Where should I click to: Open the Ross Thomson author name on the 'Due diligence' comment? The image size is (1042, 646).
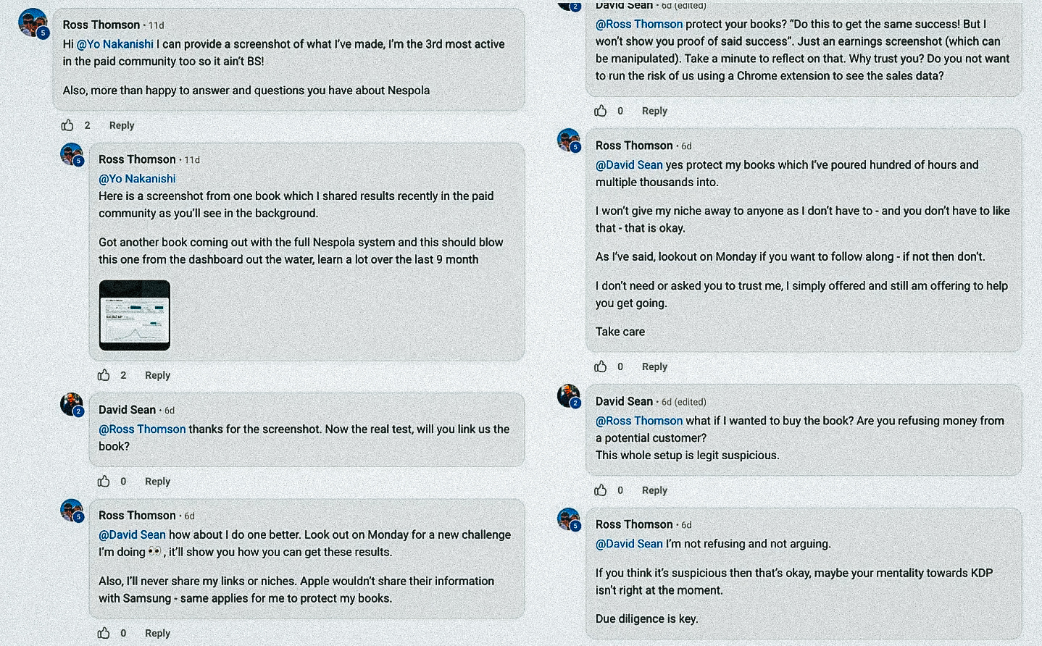pos(634,524)
